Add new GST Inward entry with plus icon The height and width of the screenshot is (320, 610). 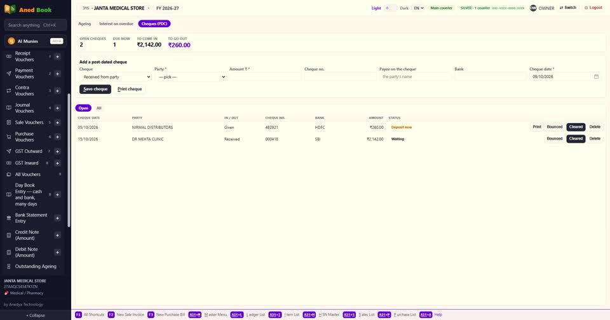(x=57, y=163)
